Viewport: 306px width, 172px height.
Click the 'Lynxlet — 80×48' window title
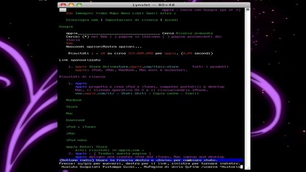pyautogui.click(x=153, y=5)
